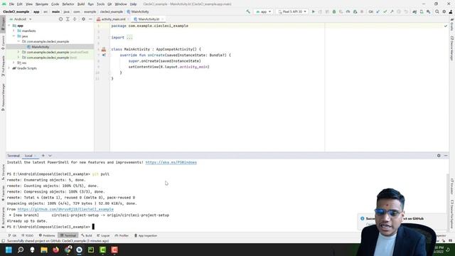Open Search Everywhere magnifier in toolbar

pyautogui.click(x=437, y=11)
